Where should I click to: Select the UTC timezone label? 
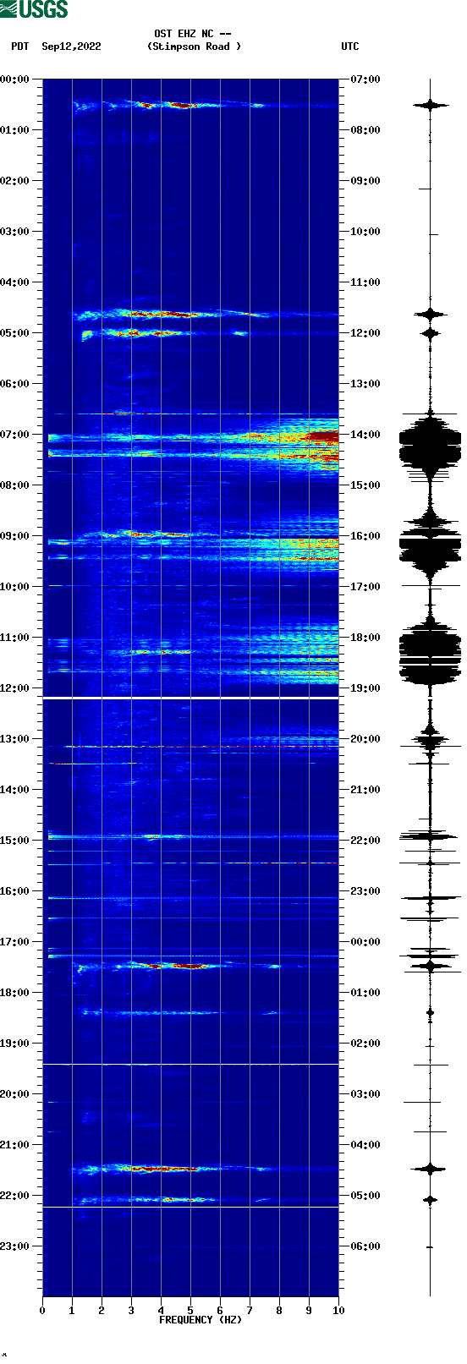[350, 47]
